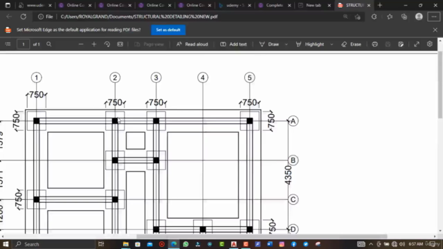Screen dimensions: 443x249
Task: Dismiss the default PDF reader notification
Action: coord(435,30)
